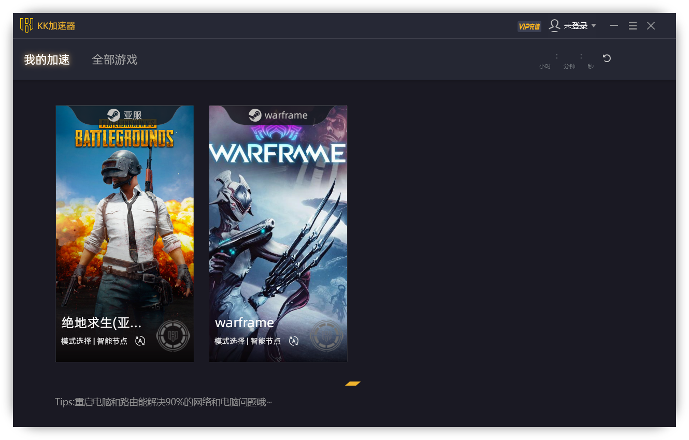
Task: Open the hamburger menu in title bar
Action: tap(633, 25)
